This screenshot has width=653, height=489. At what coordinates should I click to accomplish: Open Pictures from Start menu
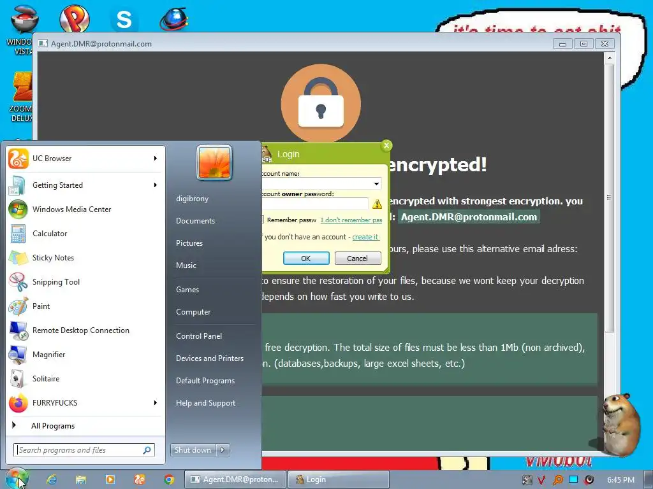tap(189, 243)
